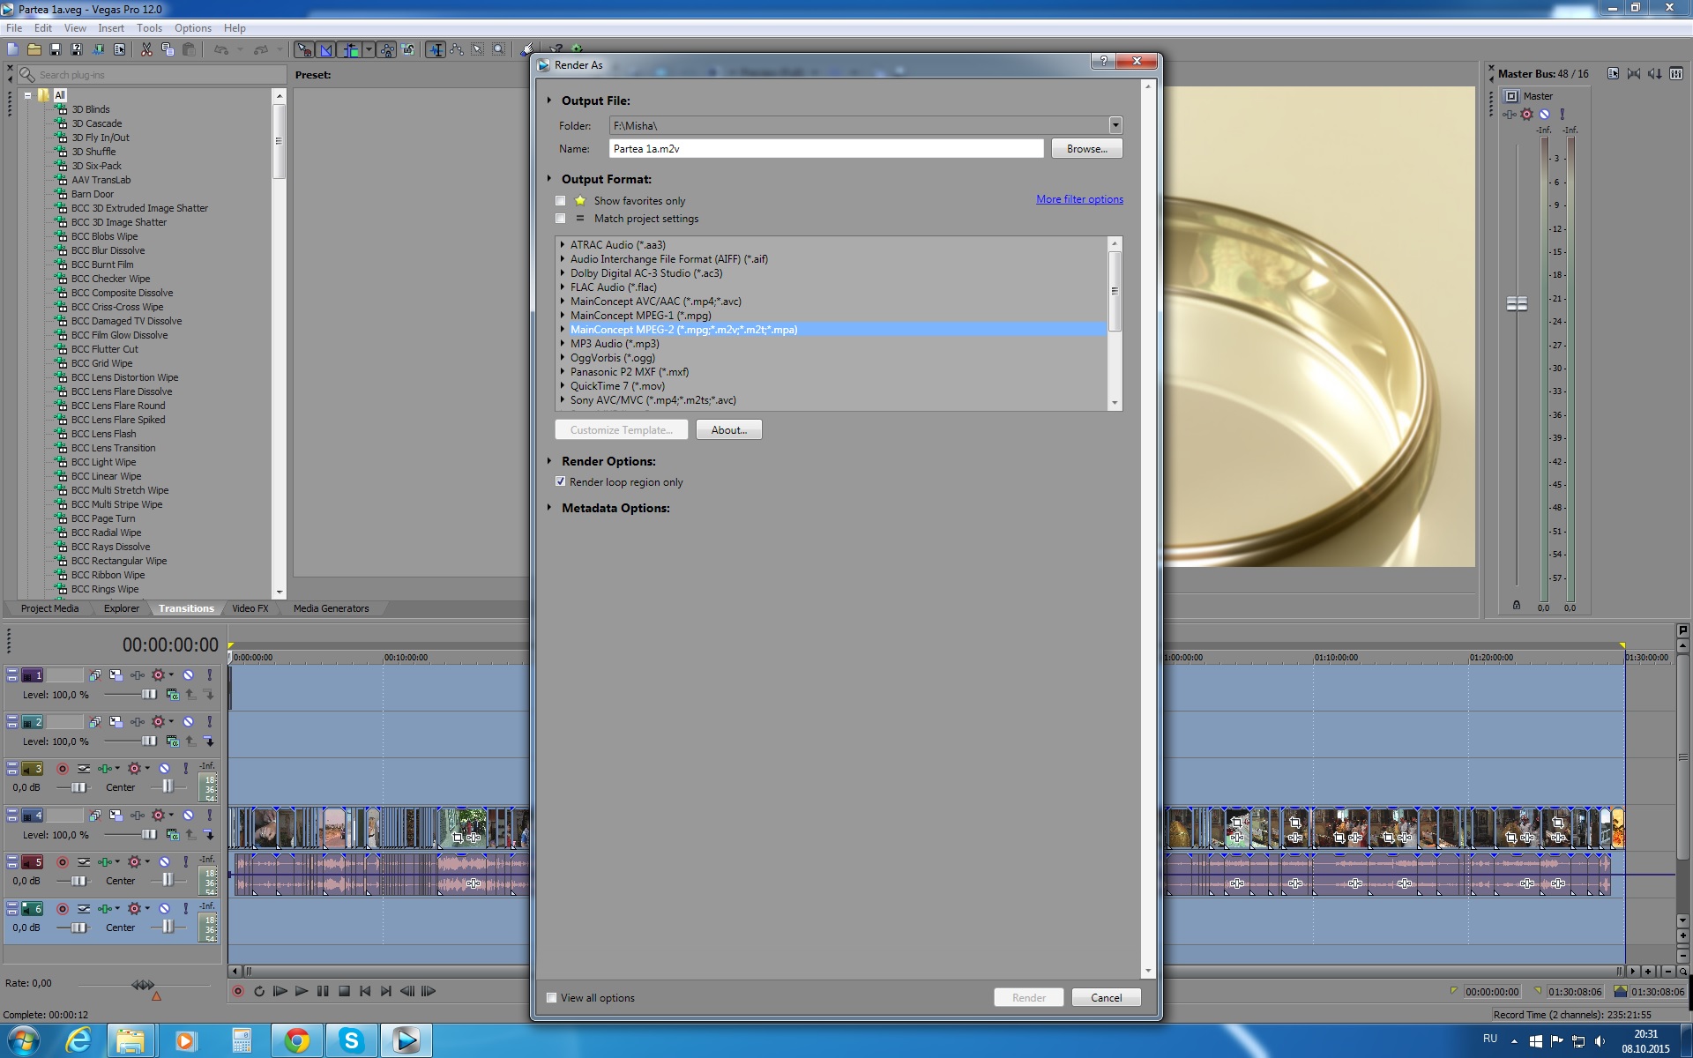Arm track 3 for record
This screenshot has height=1058, width=1693.
(63, 769)
